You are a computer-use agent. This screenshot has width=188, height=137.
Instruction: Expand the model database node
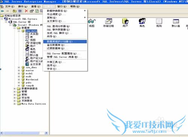click(x=19, y=74)
